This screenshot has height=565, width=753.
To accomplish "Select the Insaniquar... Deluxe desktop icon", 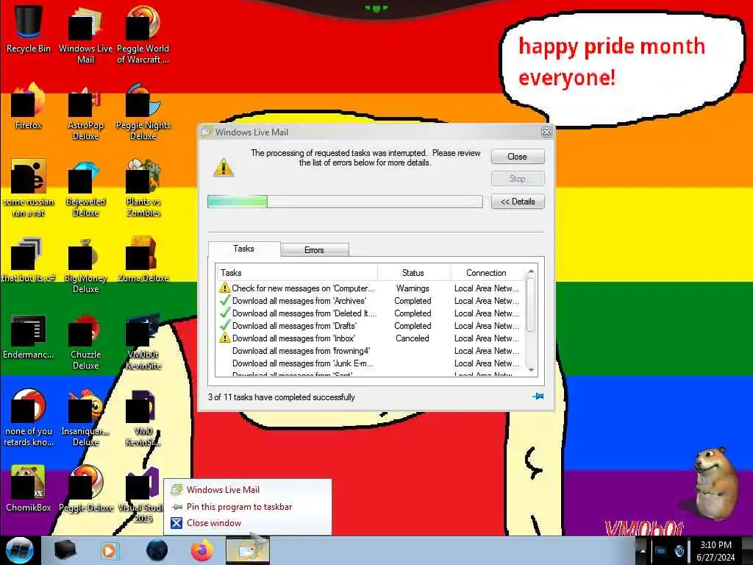I will (85, 418).
